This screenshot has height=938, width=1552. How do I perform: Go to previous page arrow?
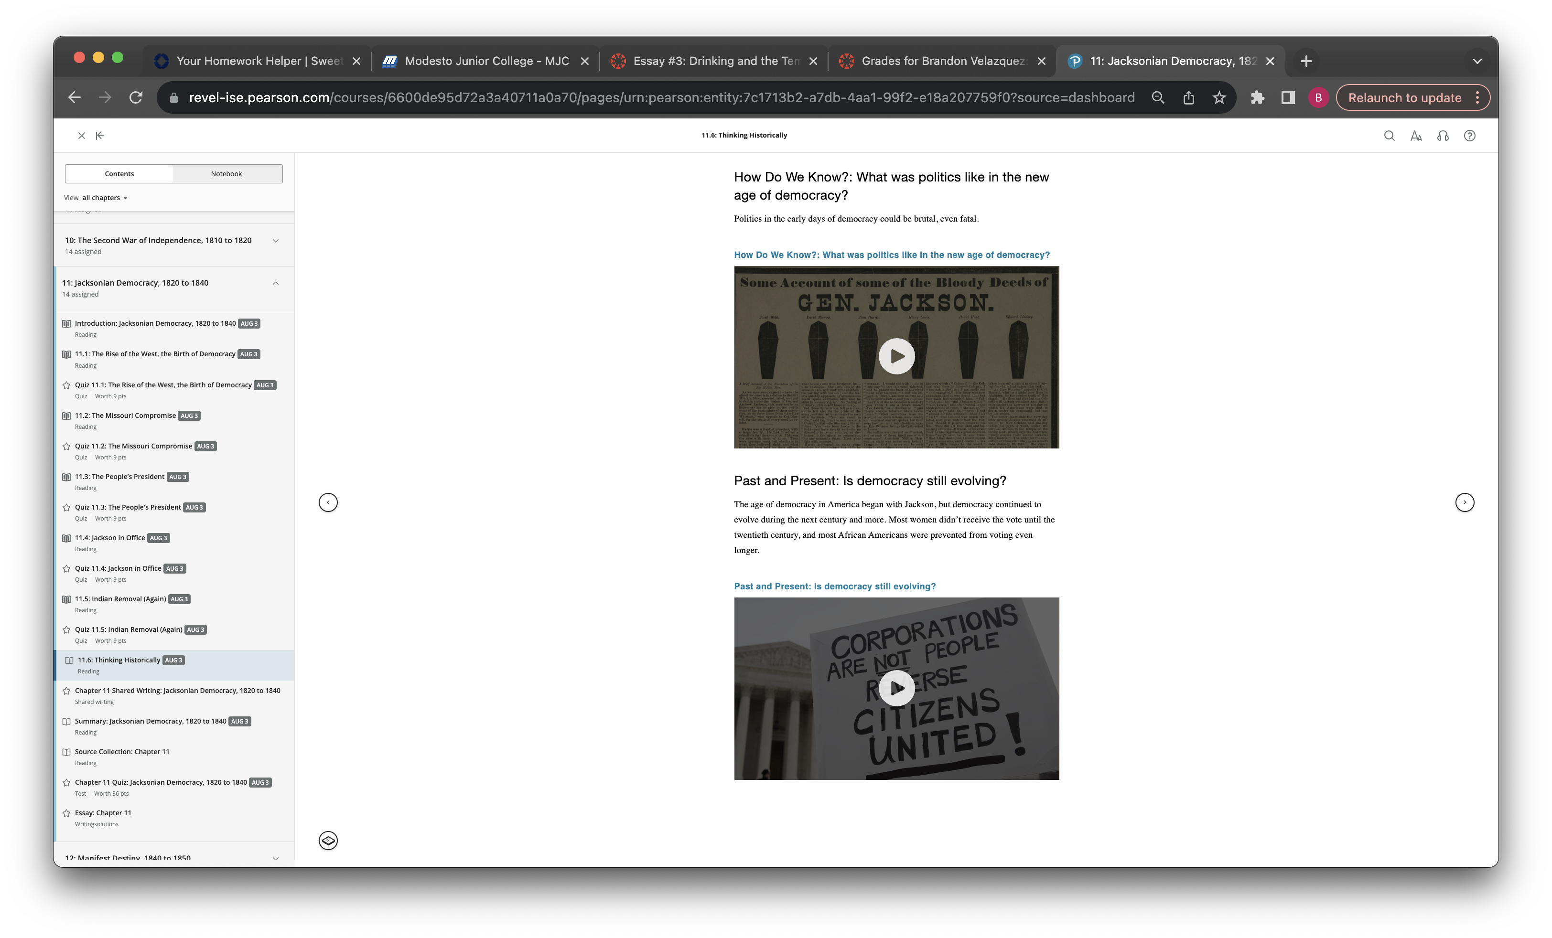328,502
